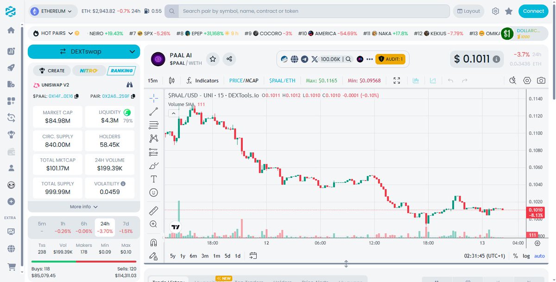Select the trend line drawing tool
Image resolution: width=556 pixels, height=282 pixels.
pos(154,111)
